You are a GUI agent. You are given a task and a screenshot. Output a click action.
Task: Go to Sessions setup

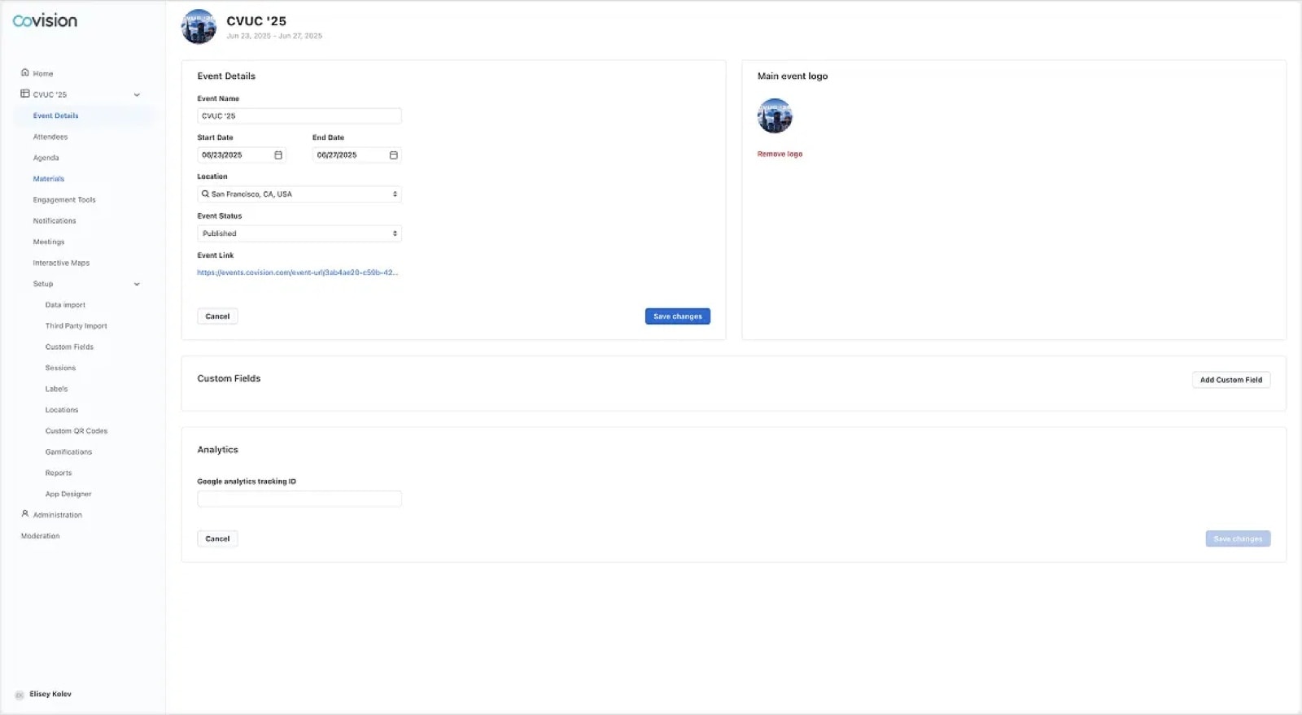[x=60, y=368]
